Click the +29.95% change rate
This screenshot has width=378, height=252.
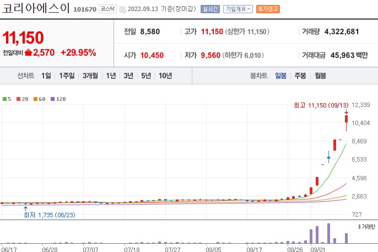(x=78, y=52)
